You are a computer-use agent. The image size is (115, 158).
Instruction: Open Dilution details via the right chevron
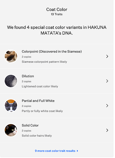point(107,81)
